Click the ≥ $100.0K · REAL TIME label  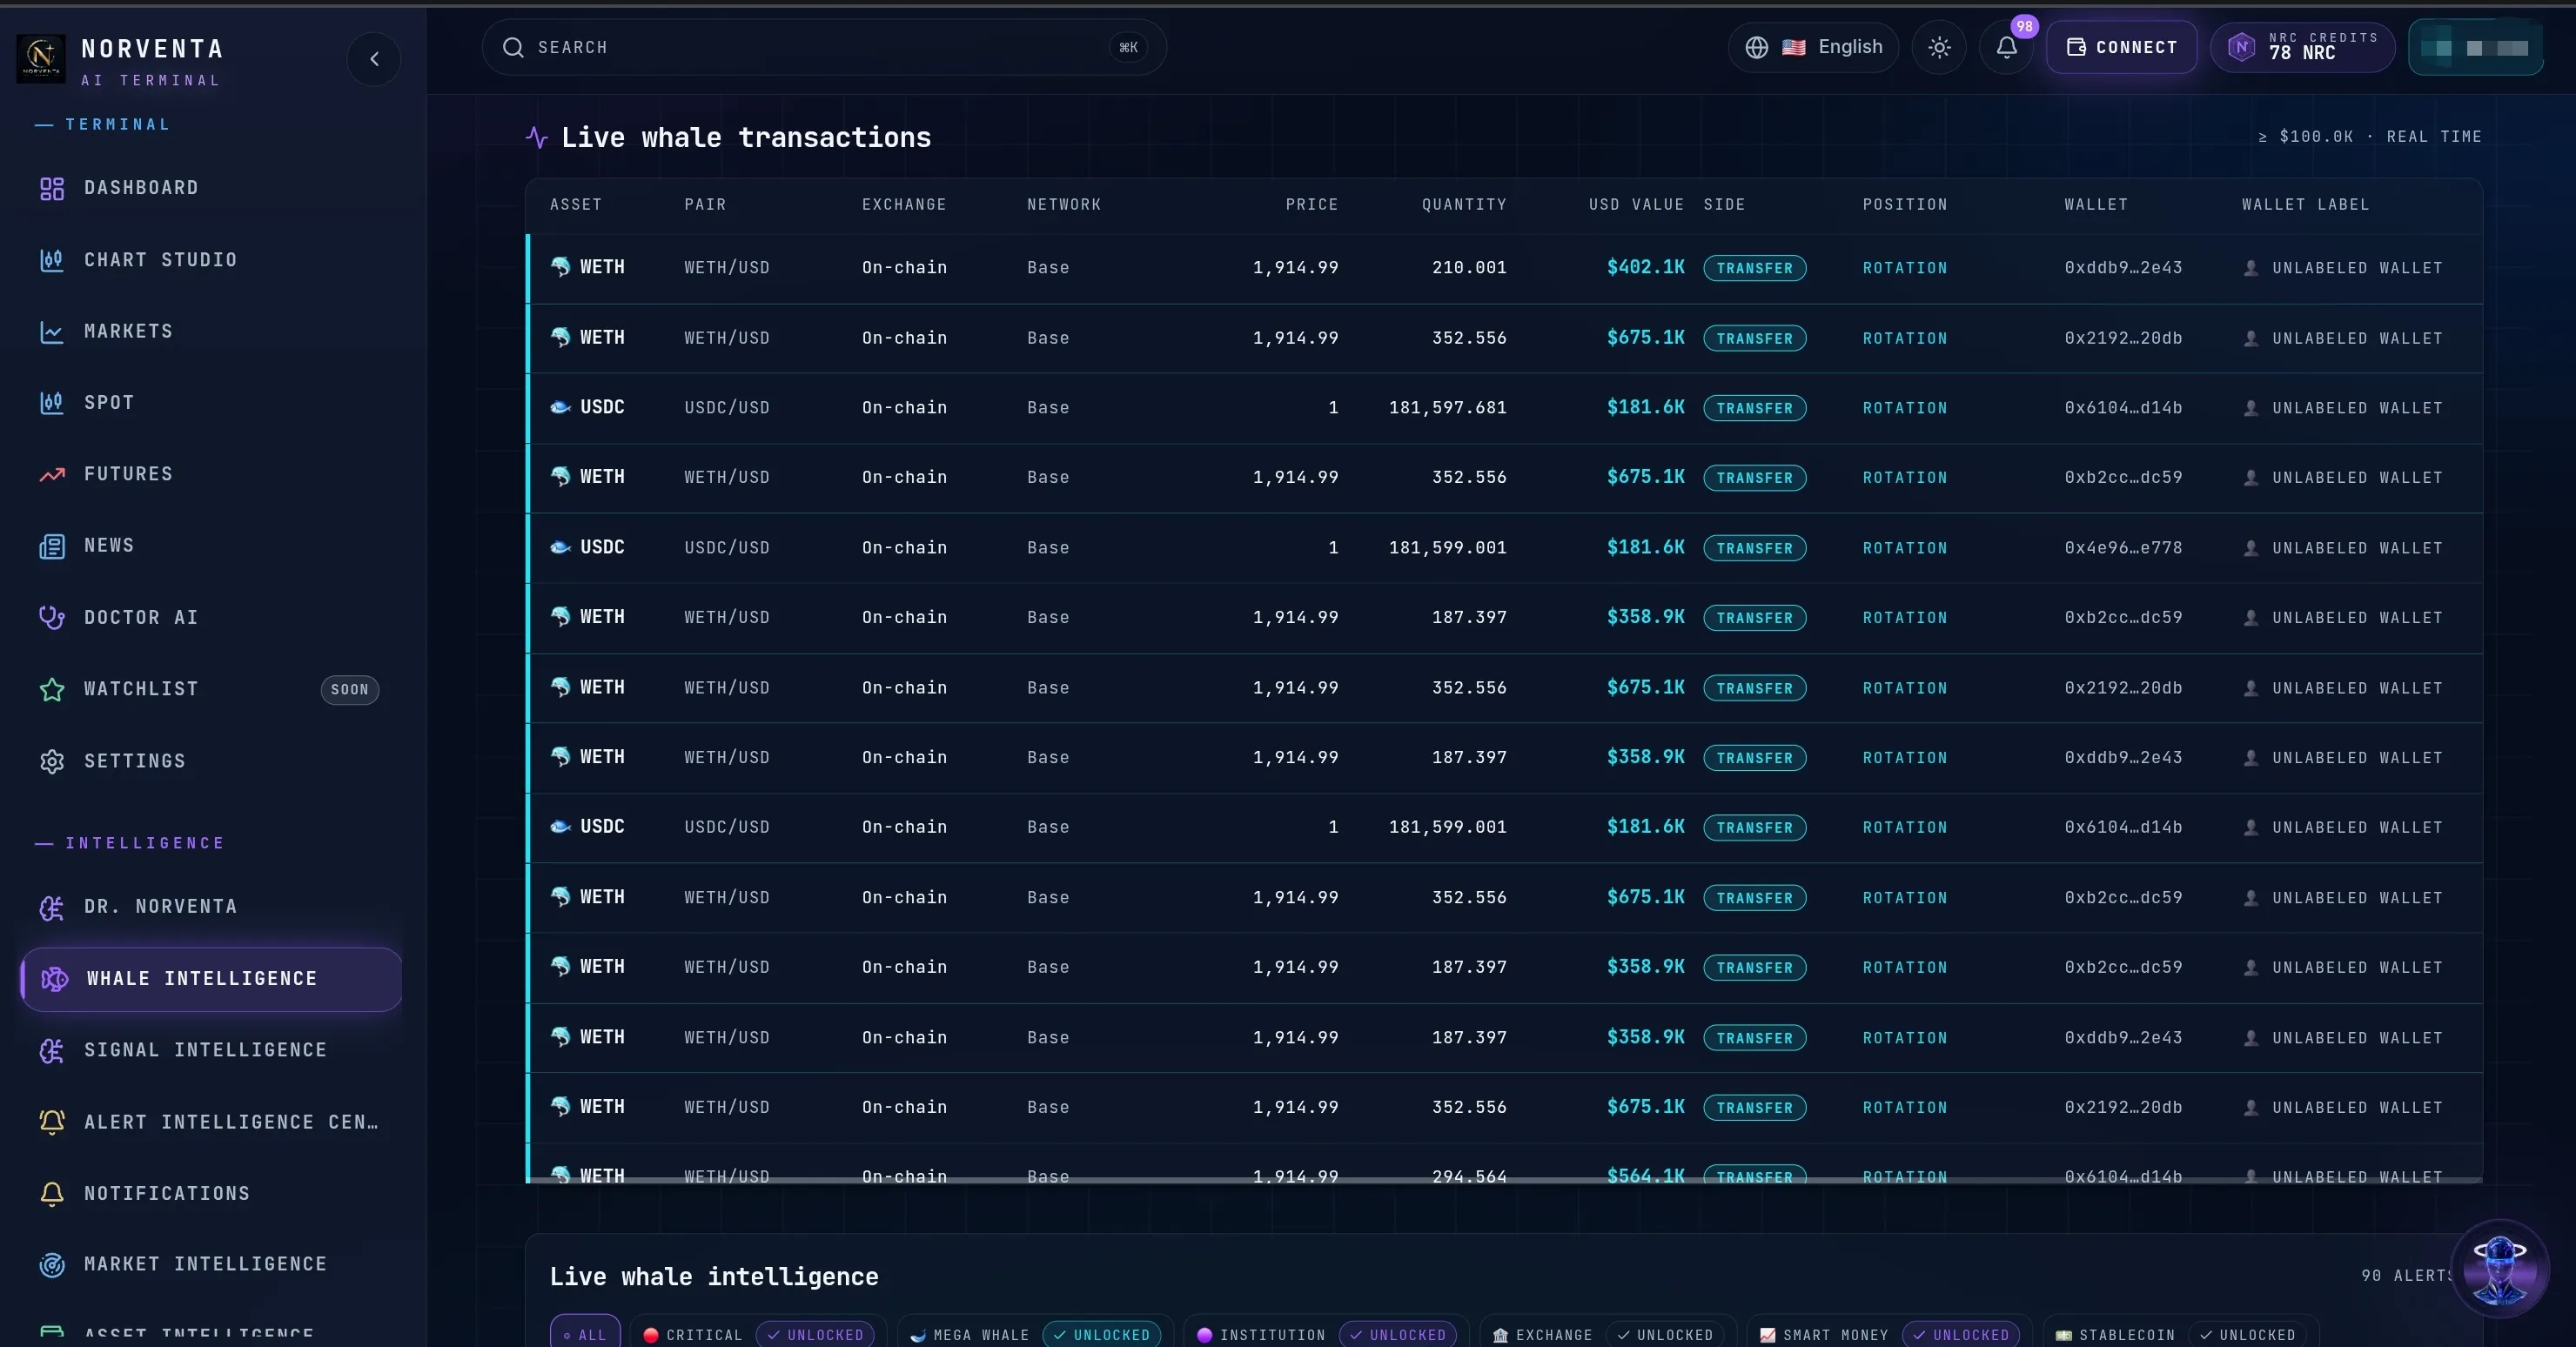point(2369,137)
